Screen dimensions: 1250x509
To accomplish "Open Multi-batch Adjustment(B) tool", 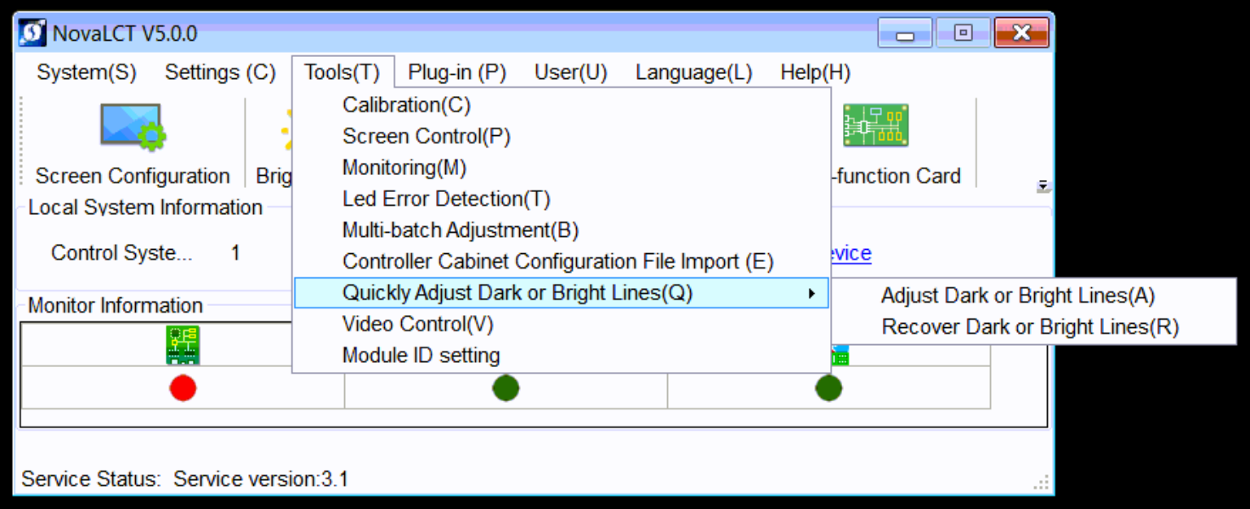I will point(460,230).
